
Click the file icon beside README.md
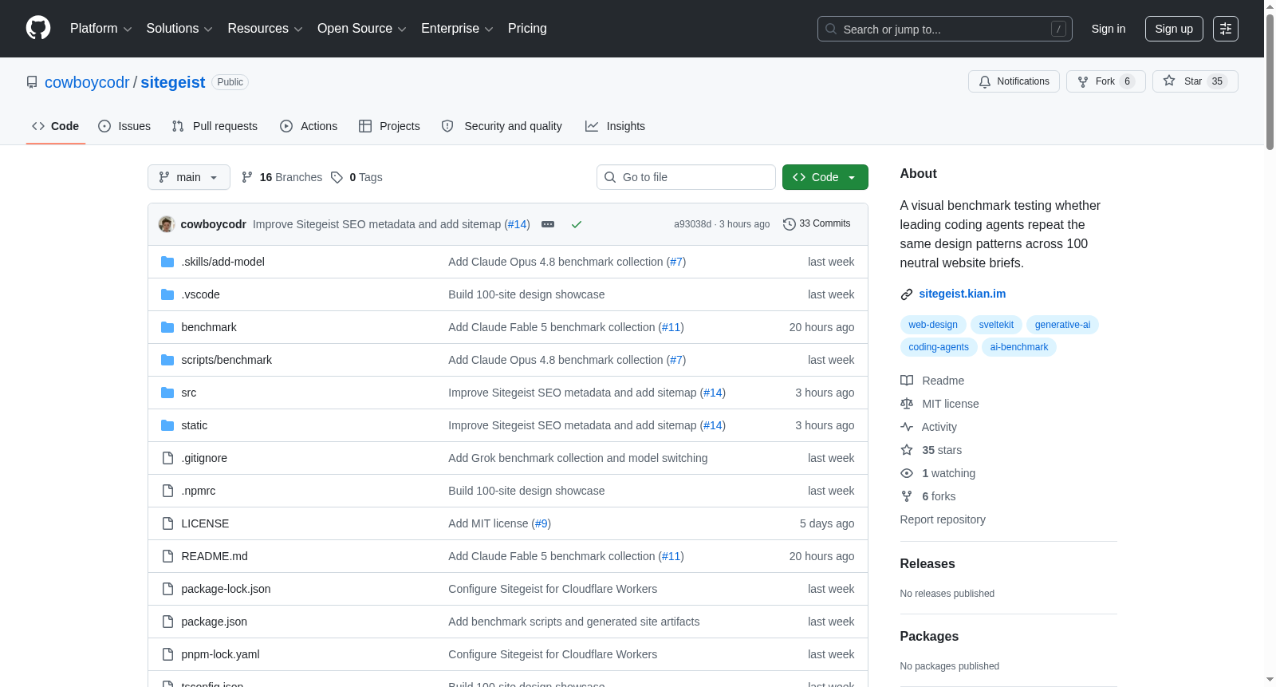click(x=167, y=556)
